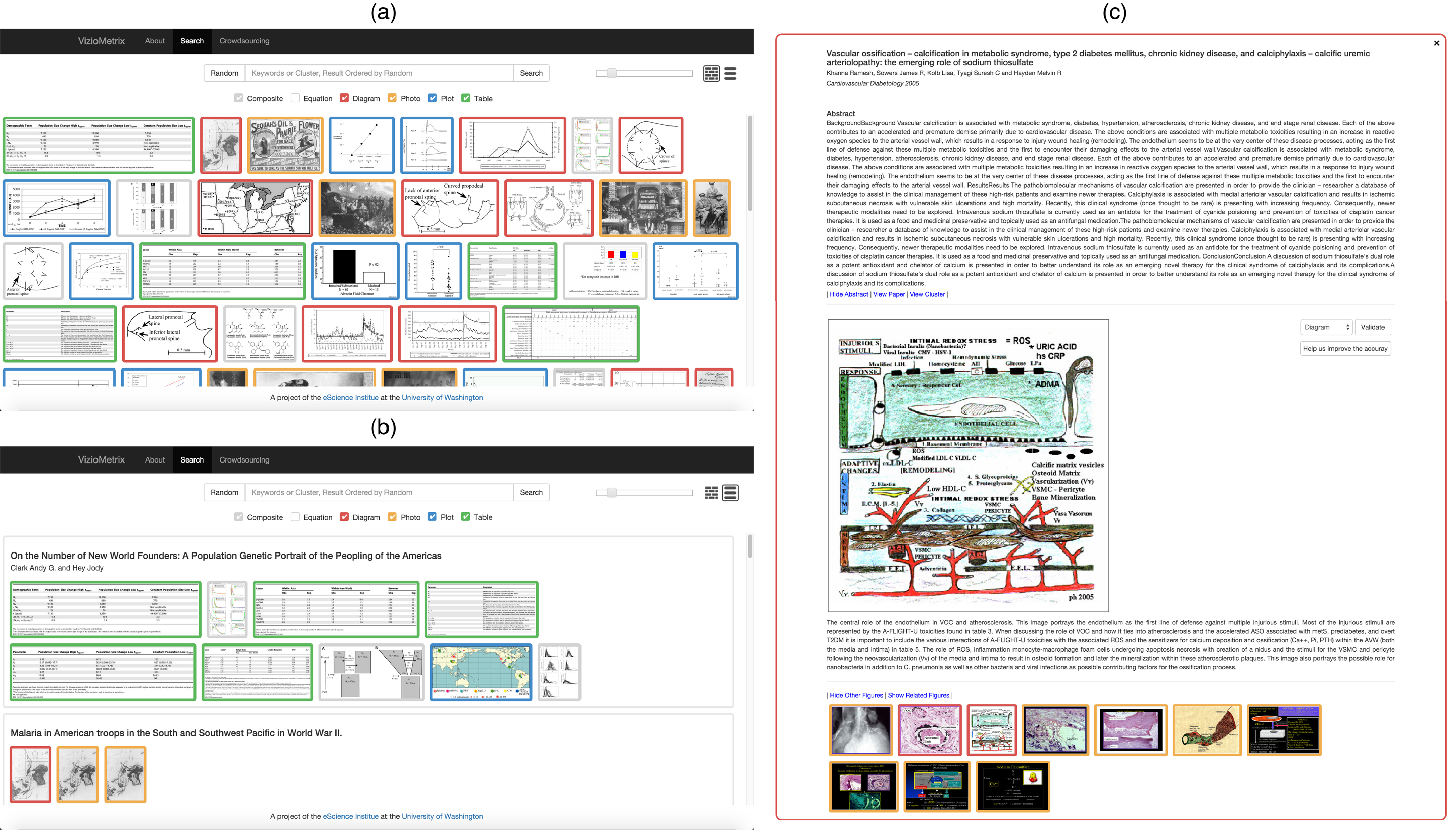Switch to grid view in panel (a)
Viewport: 1452px width, 830px height.
[711, 73]
